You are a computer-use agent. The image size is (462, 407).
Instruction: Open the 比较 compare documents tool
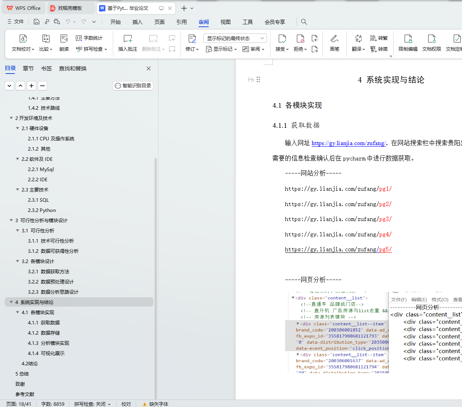point(46,43)
